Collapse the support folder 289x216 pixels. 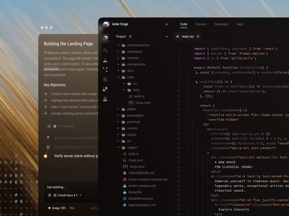click(118, 148)
